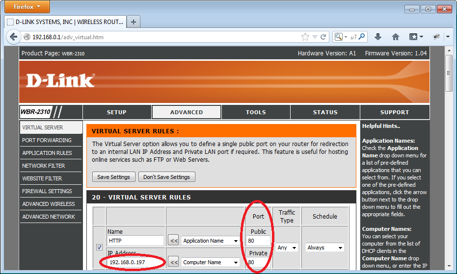Open a new tab with plus button
Screen dimensions: 457x274
(x=134, y=22)
